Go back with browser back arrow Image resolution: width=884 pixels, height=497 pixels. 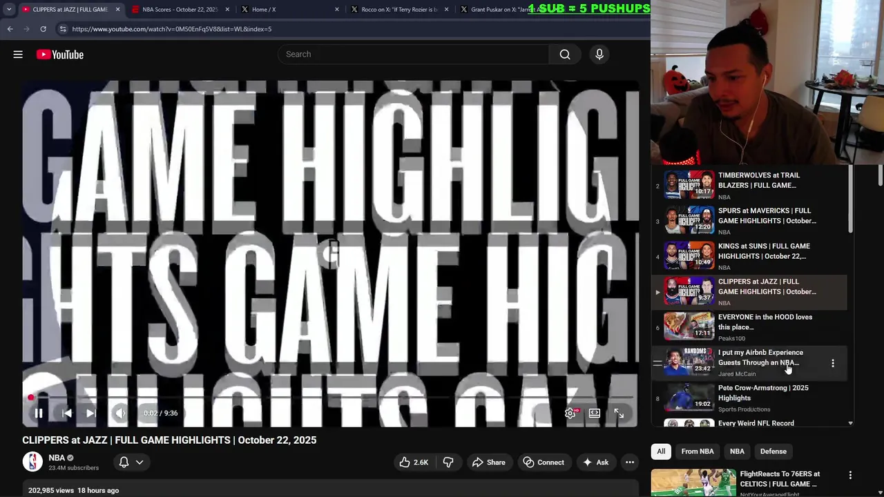10,29
